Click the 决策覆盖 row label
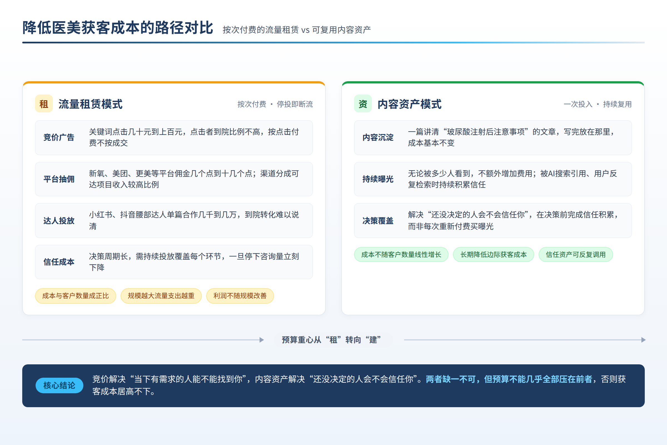This screenshot has width=667, height=445. point(378,221)
